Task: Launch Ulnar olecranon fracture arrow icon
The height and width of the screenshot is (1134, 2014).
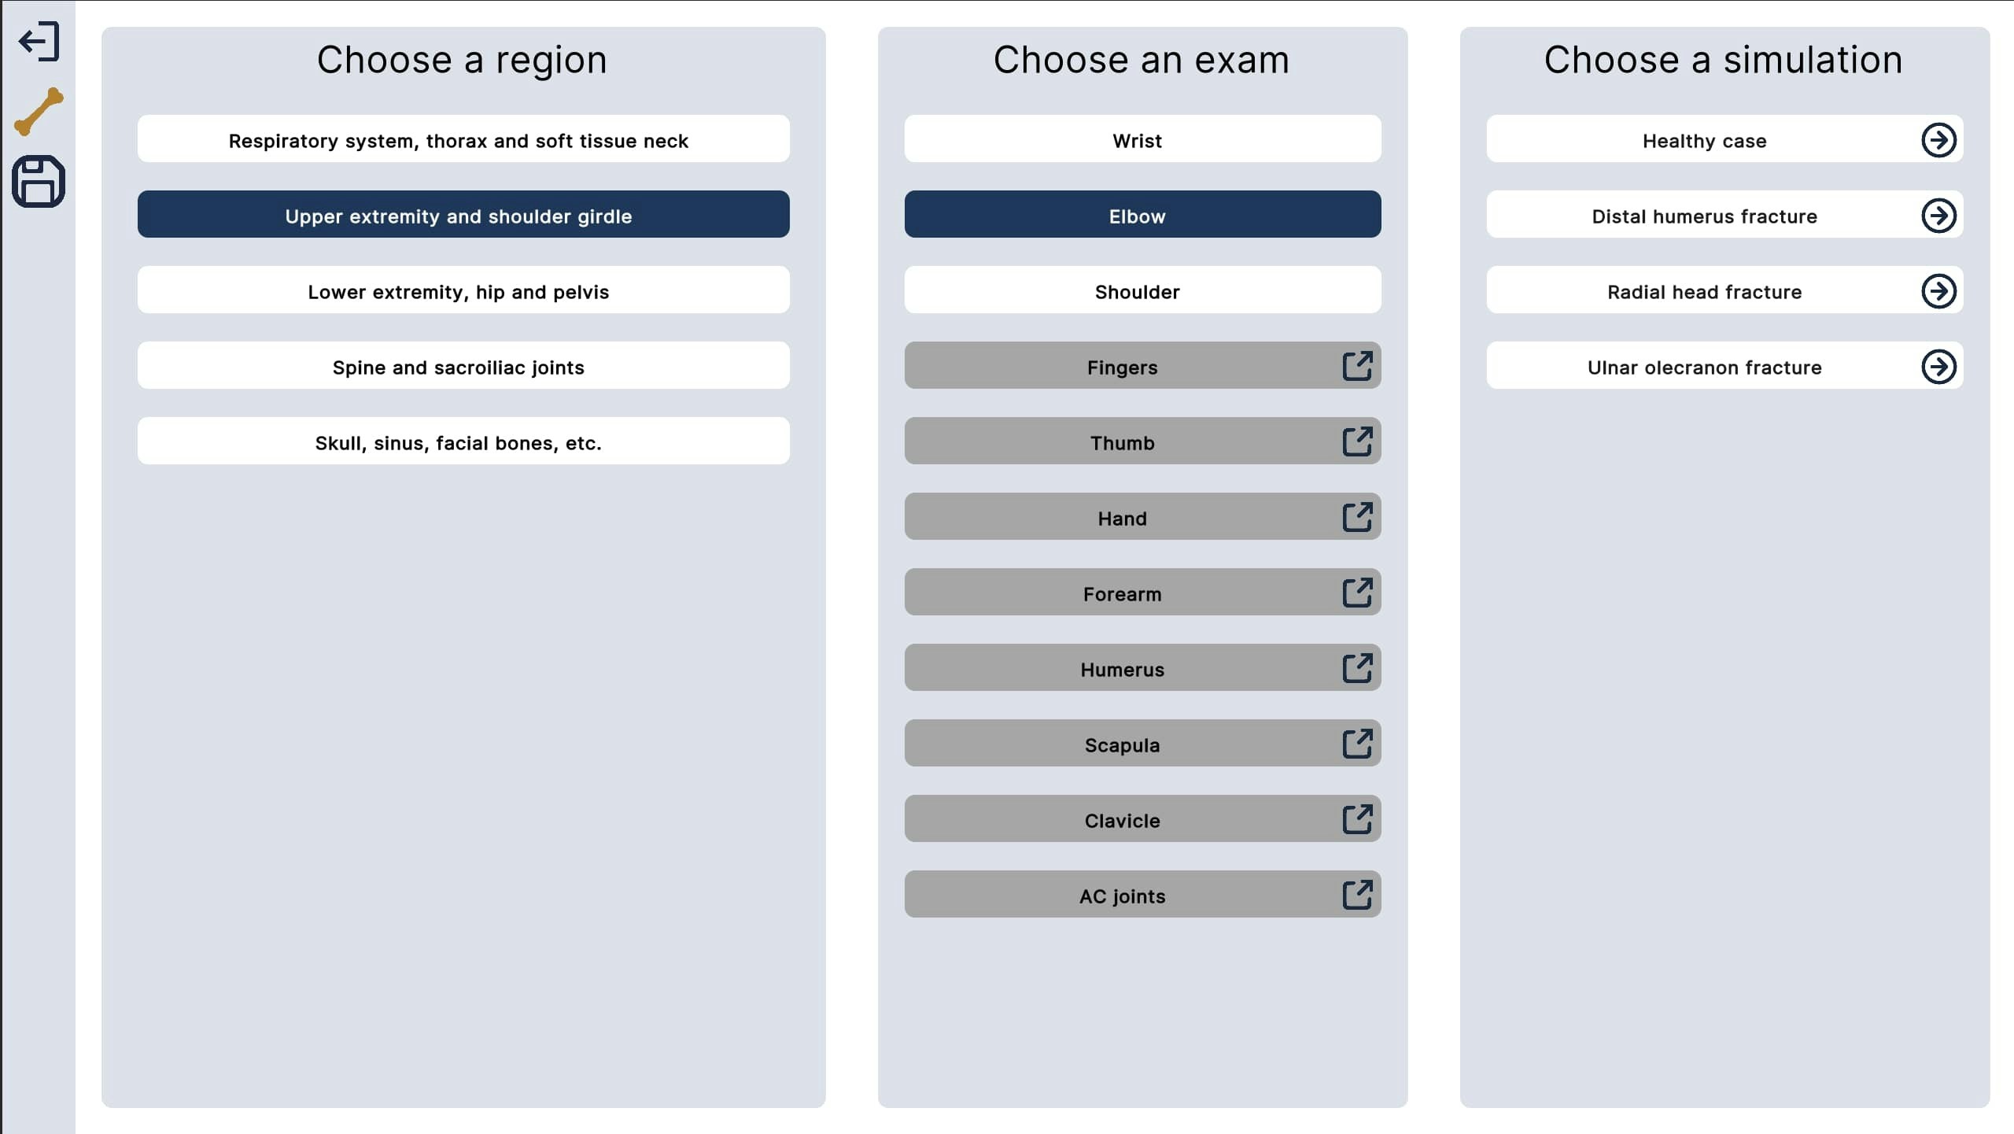Action: point(1938,367)
